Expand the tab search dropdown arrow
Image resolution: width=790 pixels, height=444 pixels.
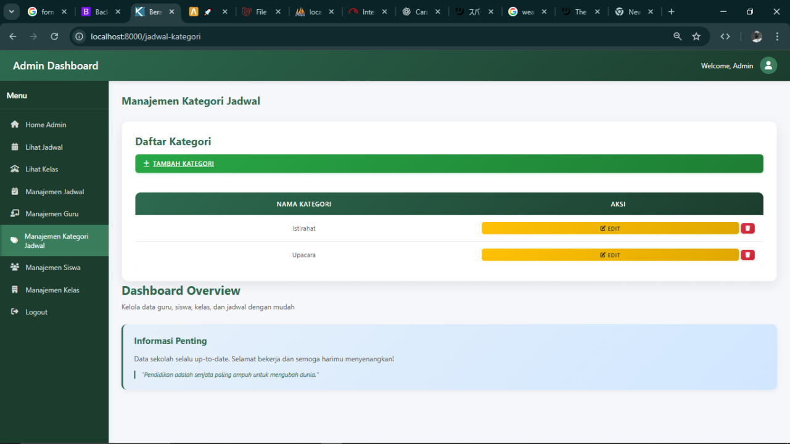[11, 12]
